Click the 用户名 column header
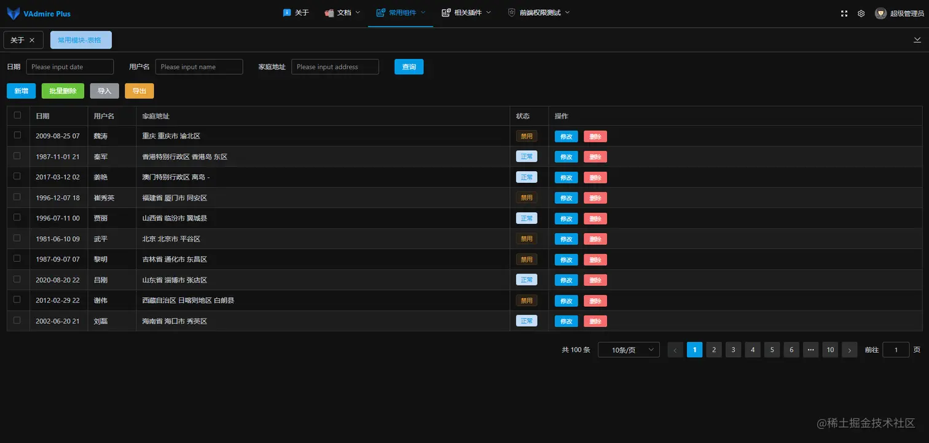 click(x=104, y=116)
